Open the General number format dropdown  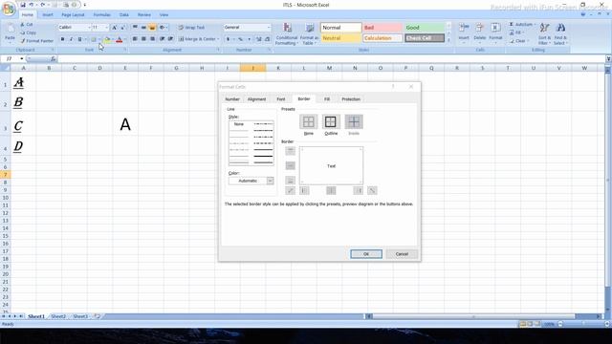[269, 28]
